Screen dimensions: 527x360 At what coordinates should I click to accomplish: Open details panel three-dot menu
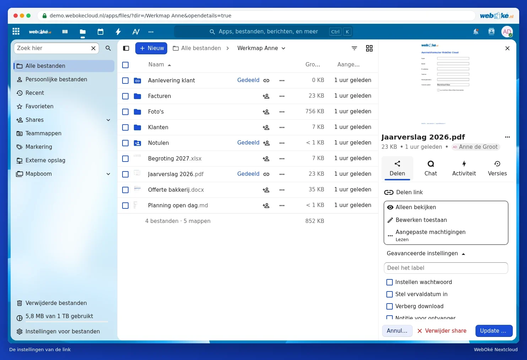point(507,137)
